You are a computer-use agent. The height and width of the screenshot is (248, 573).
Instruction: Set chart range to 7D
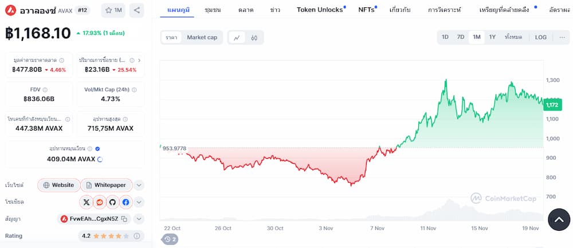tap(461, 37)
